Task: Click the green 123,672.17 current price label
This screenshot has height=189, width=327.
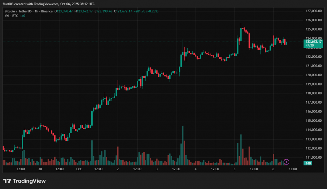Action: (313, 42)
